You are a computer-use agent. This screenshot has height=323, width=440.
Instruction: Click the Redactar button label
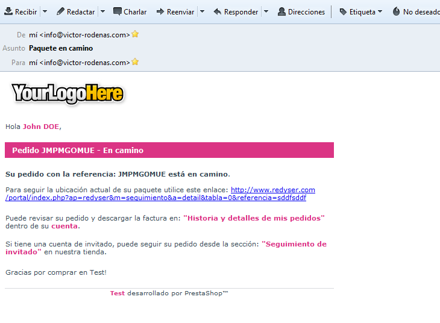coord(81,12)
